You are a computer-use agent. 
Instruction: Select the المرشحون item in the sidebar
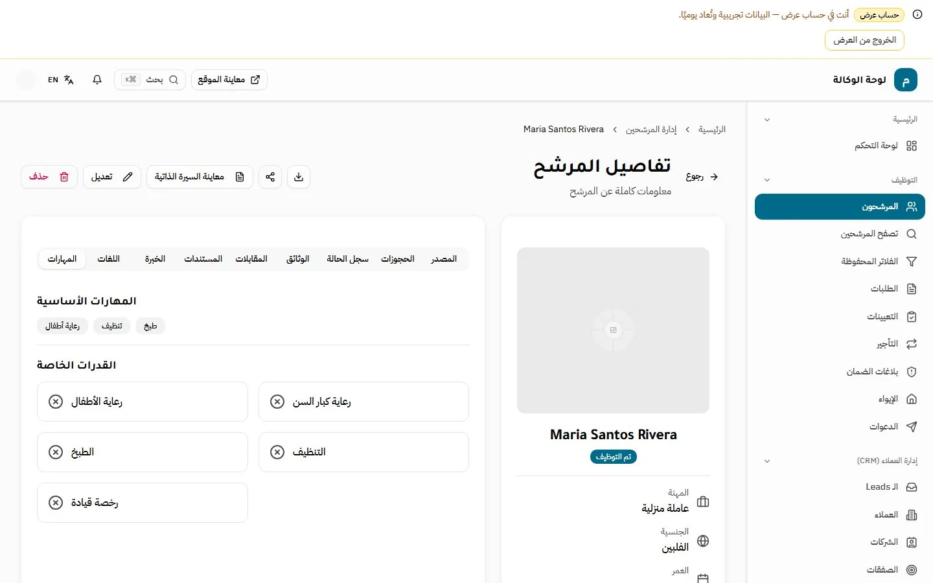pos(840,207)
